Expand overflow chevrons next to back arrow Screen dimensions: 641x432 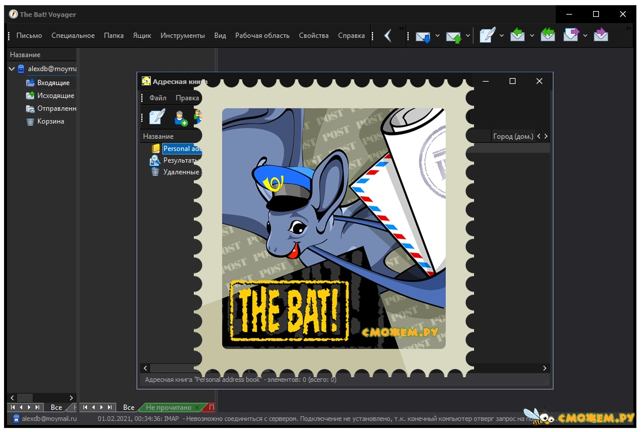click(x=402, y=28)
